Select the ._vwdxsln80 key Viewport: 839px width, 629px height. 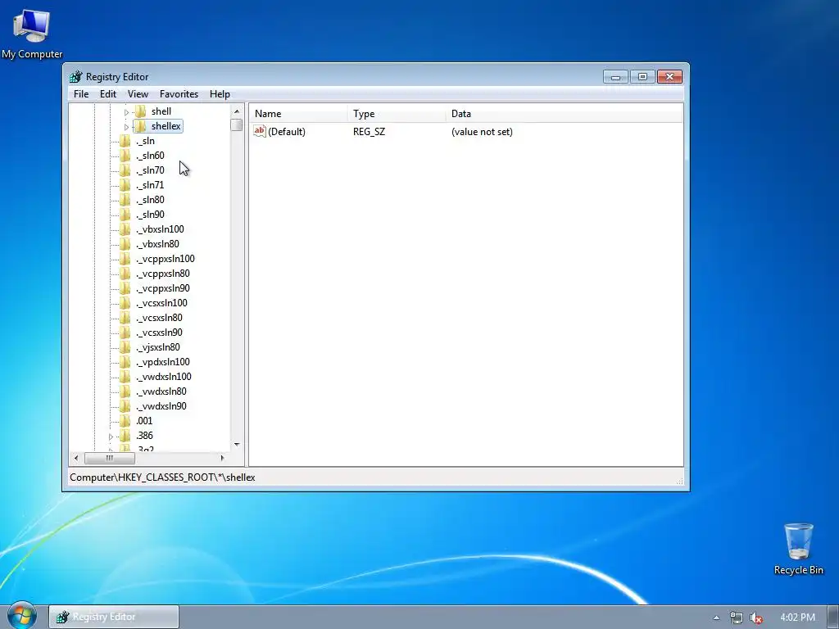point(161,391)
